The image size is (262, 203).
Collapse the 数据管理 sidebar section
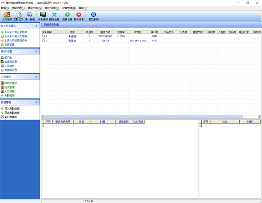[x=37, y=102]
